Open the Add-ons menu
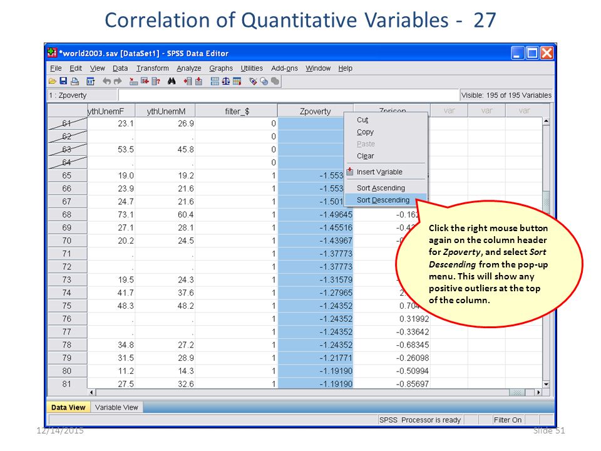This screenshot has height=451, width=601. (x=284, y=68)
